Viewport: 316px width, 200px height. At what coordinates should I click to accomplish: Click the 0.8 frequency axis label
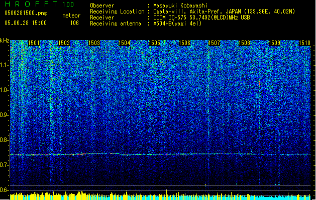point(5,140)
